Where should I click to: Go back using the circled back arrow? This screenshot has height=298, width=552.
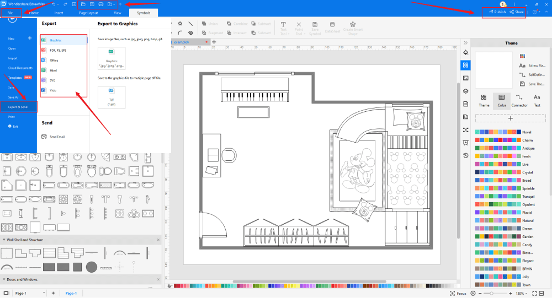point(12,19)
